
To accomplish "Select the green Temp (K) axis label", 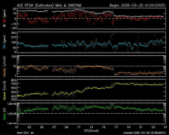I will pos(4,114).
